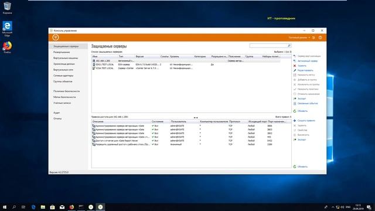Image resolution: width=375 pixels, height=211 pixels.
Task: Select Виртуальные сети in sidebar
Action: click(x=63, y=70)
